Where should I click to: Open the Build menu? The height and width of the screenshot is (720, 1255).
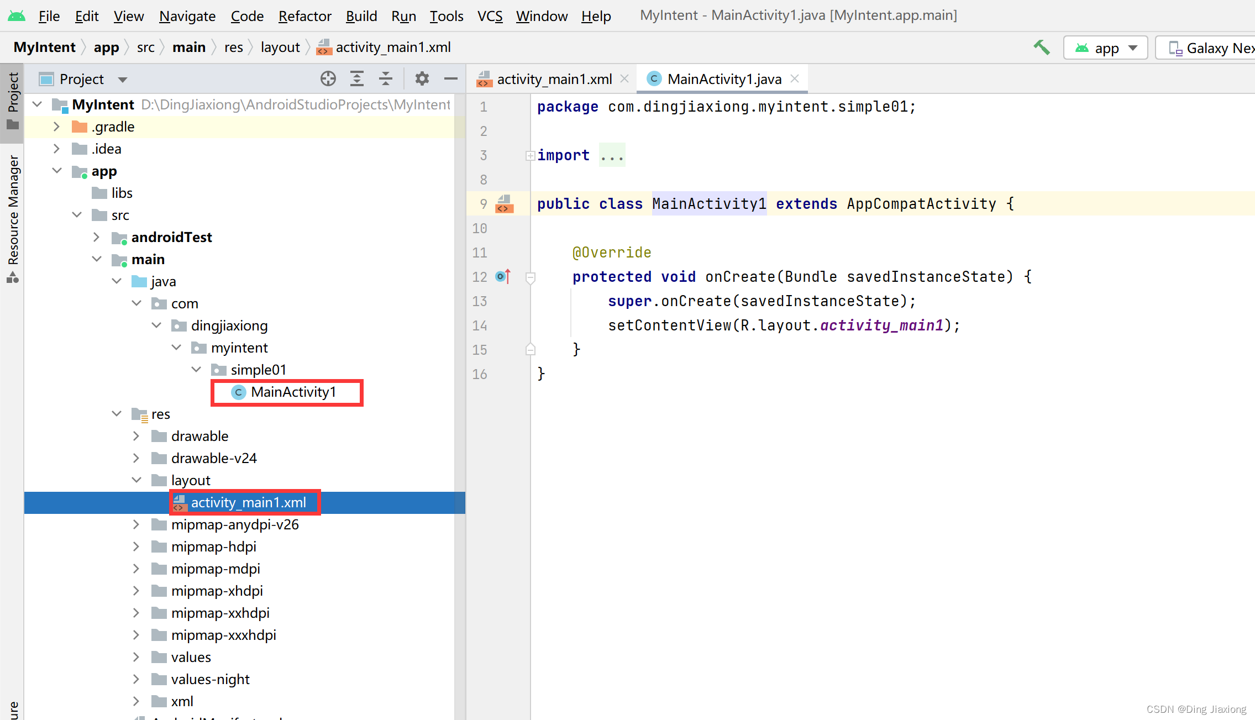tap(361, 16)
